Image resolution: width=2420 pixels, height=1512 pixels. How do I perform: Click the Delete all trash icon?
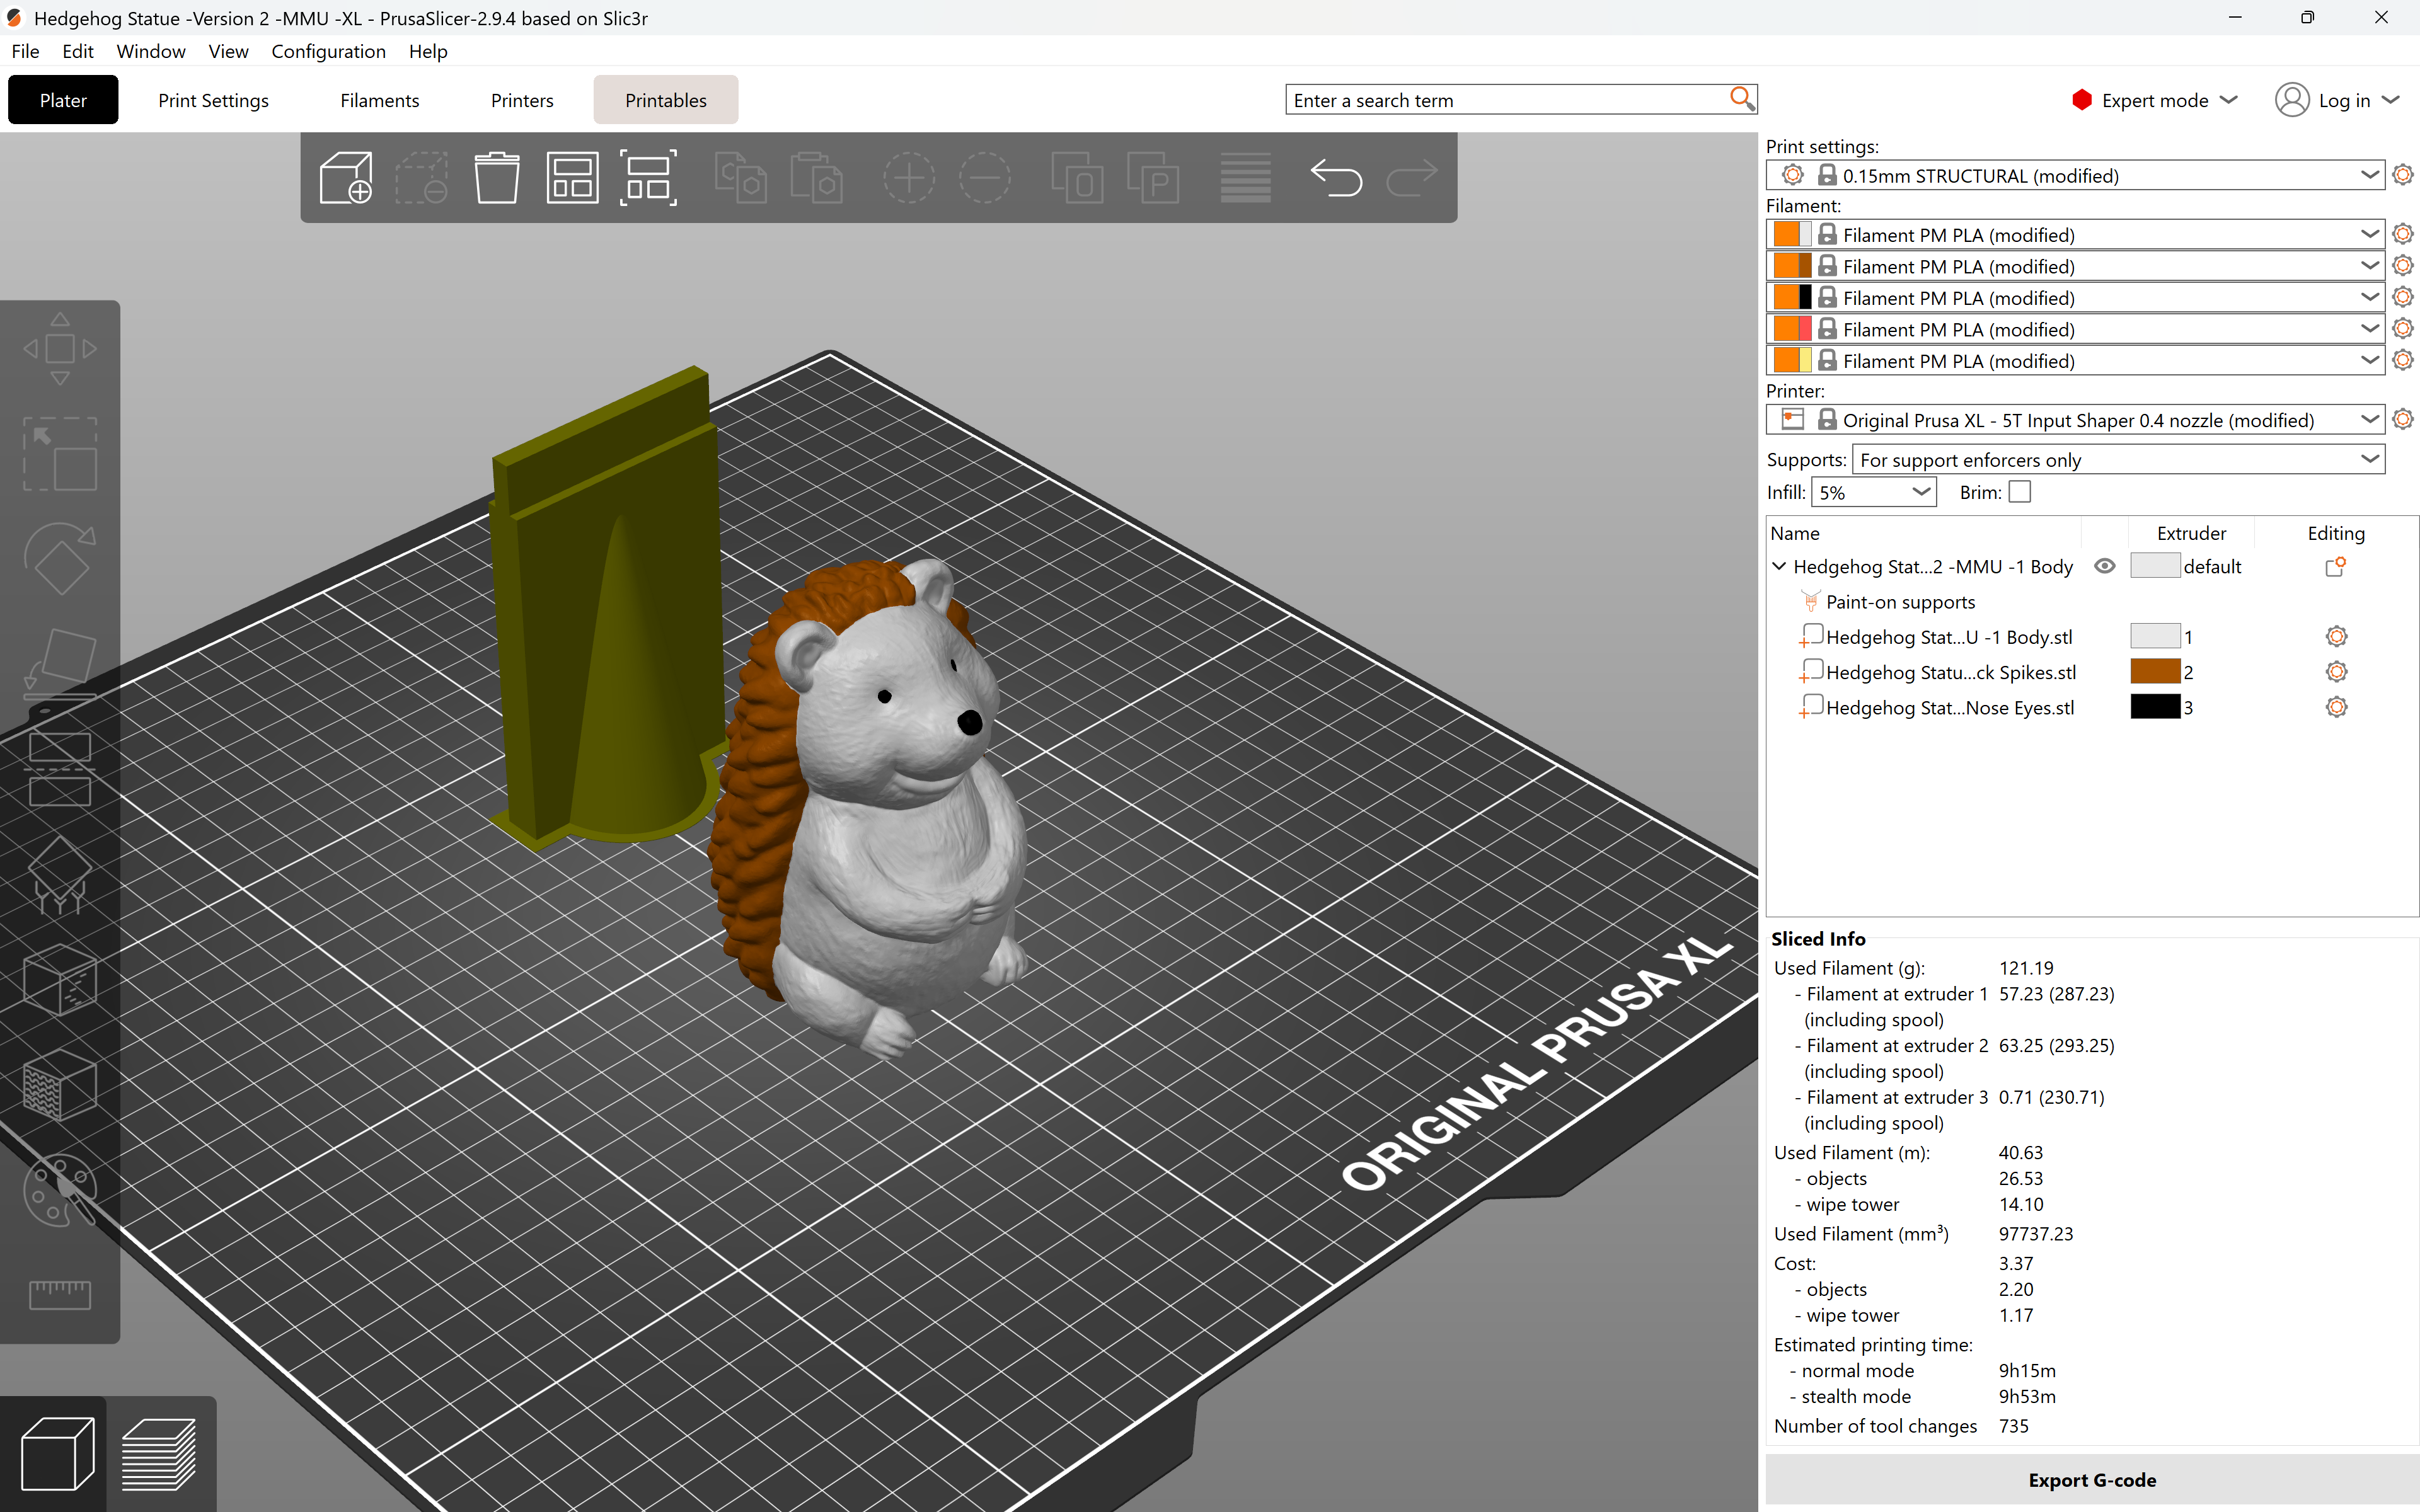coord(496,178)
